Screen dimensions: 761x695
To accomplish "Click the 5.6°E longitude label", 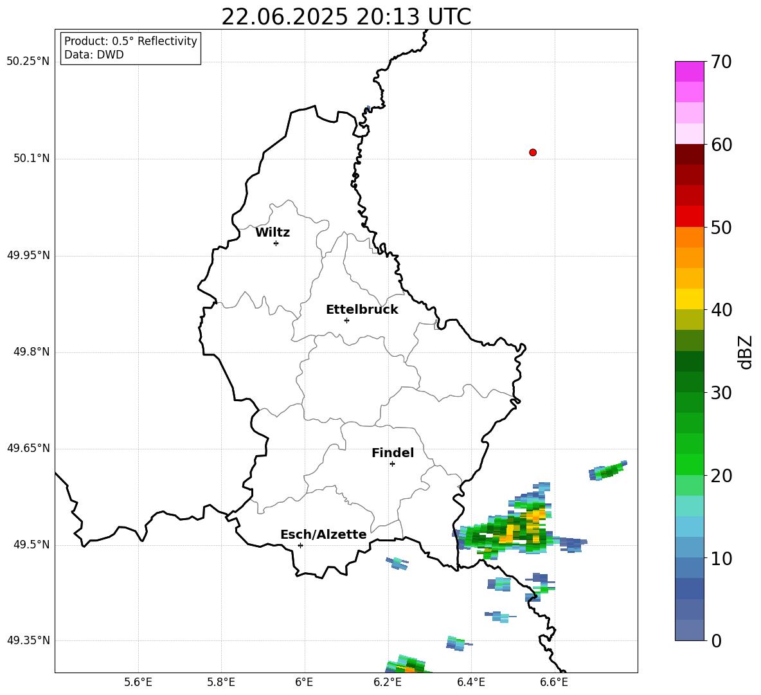I will point(138,682).
